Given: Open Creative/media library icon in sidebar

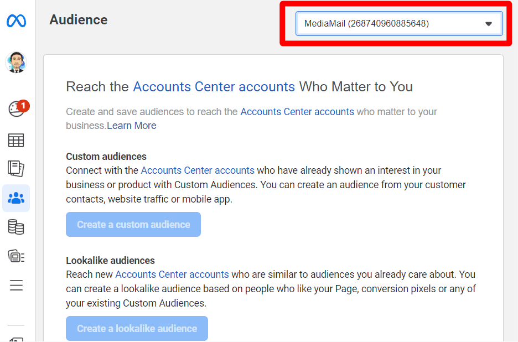Looking at the screenshot, I should click(16, 256).
